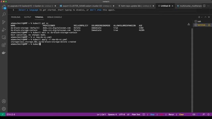Click the remote window indicator in status bar
Viewport: 212px width, 119px height.
coord(3,114)
